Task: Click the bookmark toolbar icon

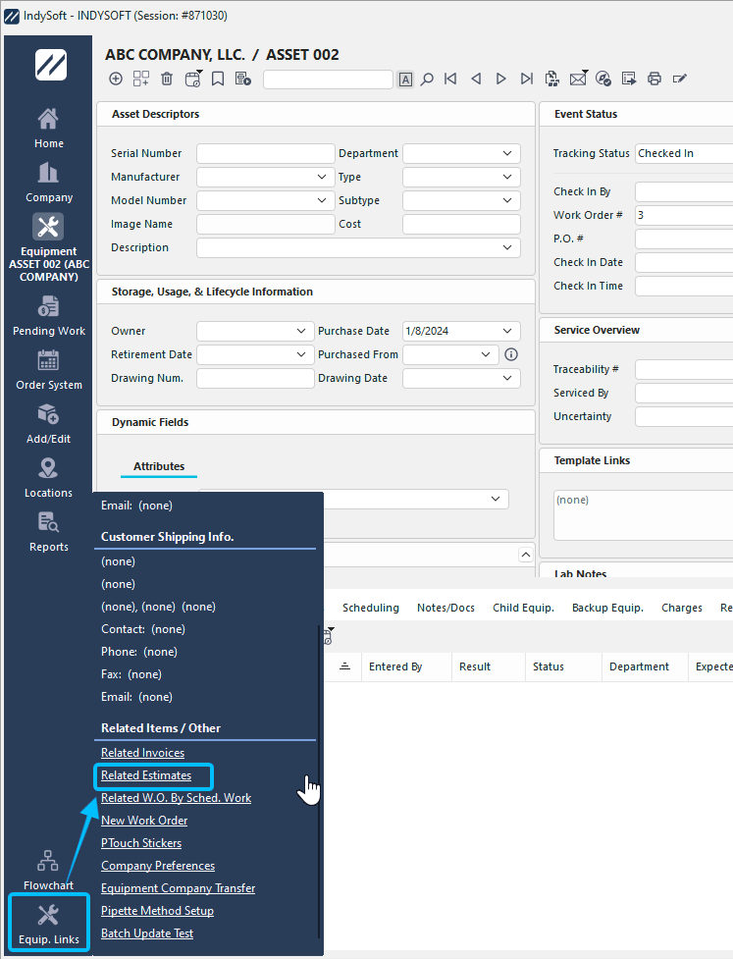Action: [218, 79]
